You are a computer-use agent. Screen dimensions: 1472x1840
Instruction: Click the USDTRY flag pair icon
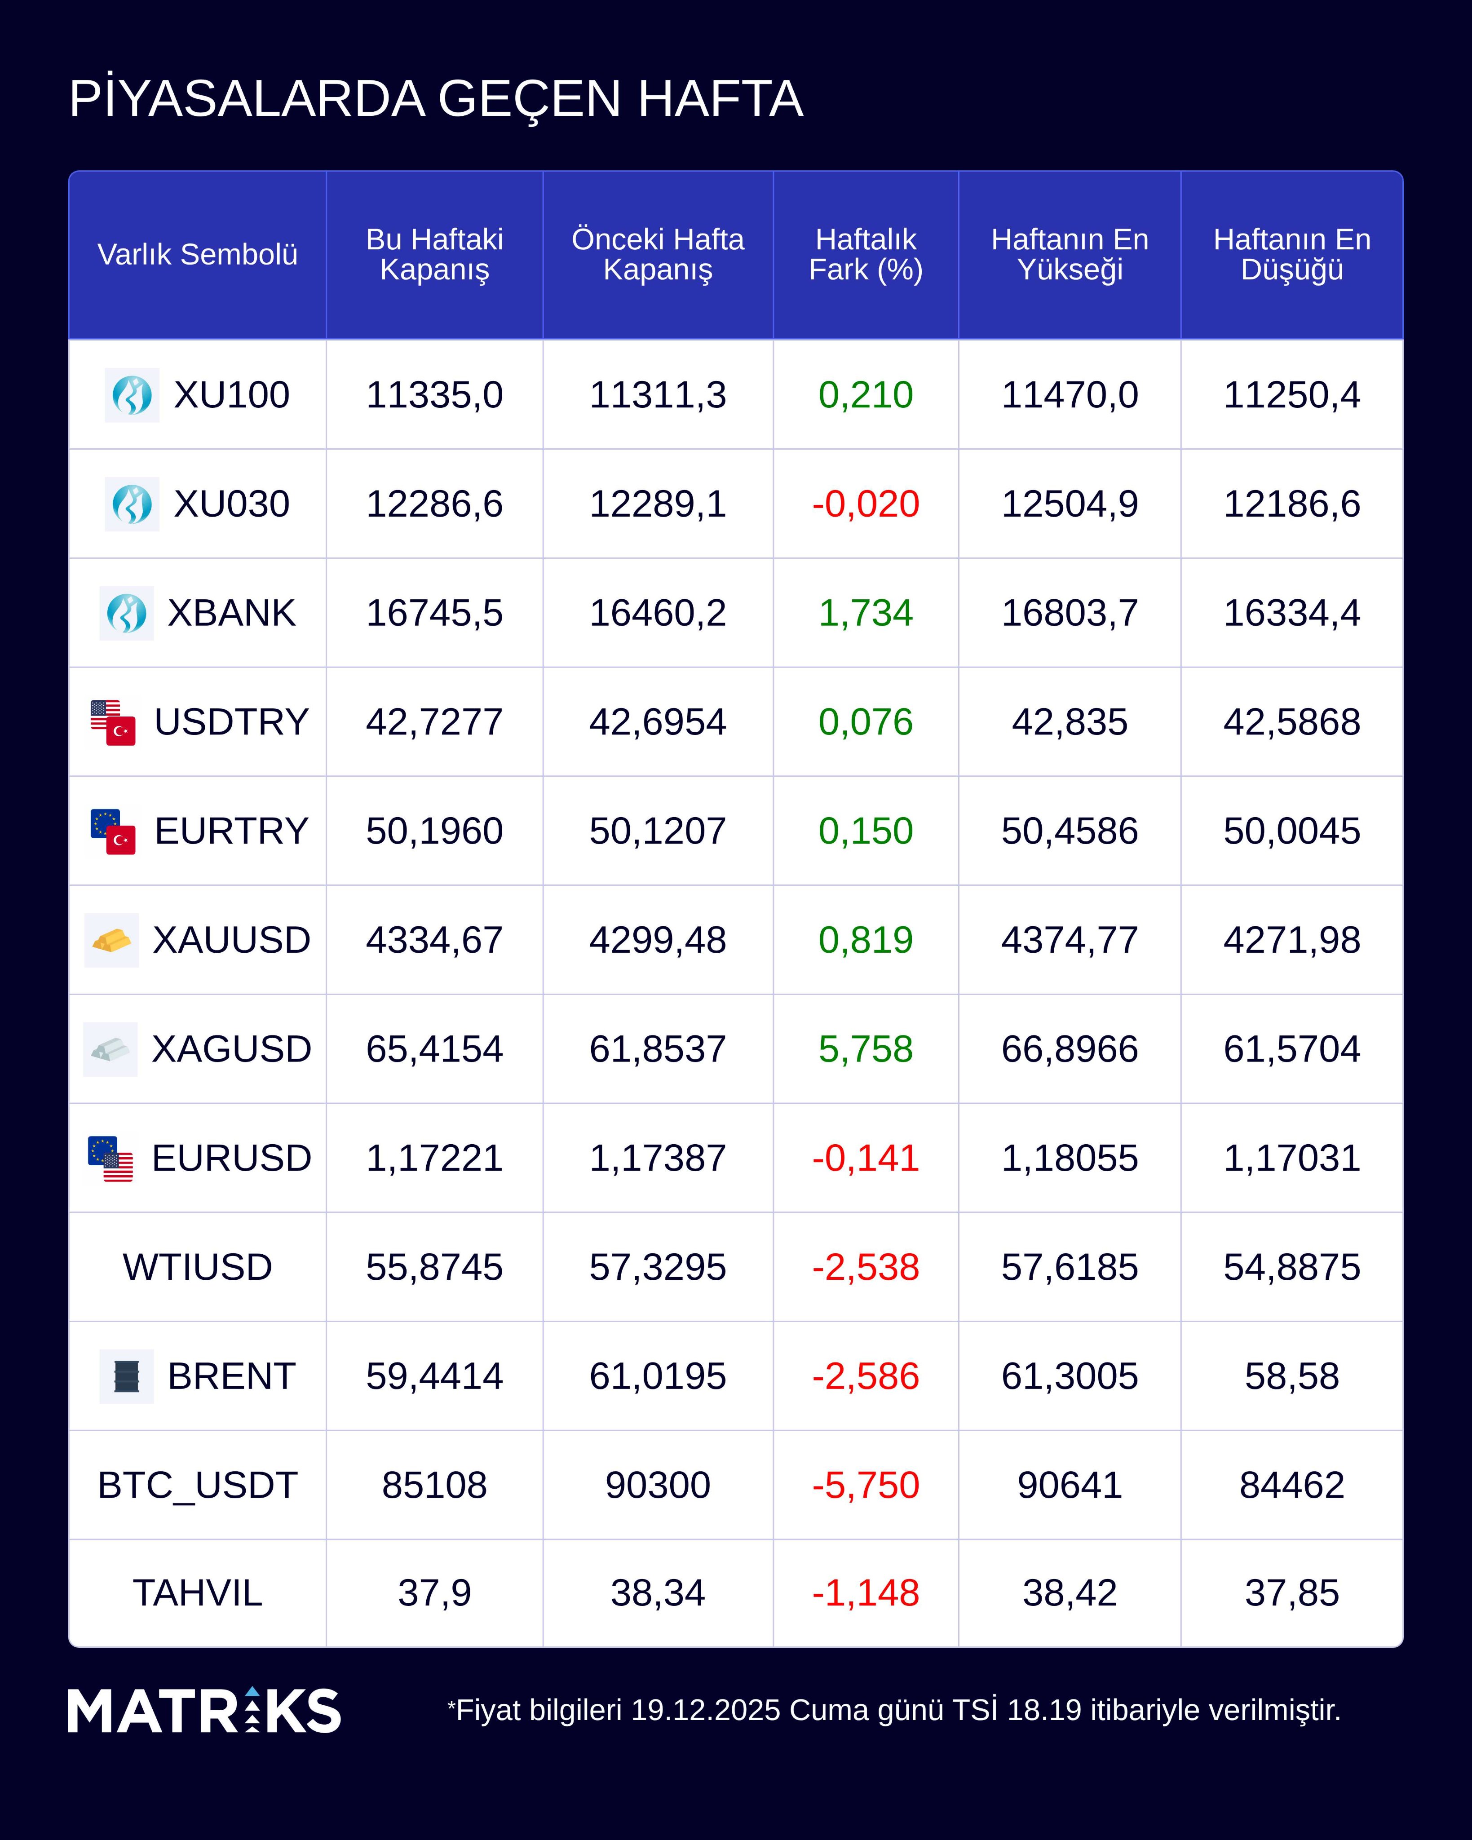pos(114,723)
